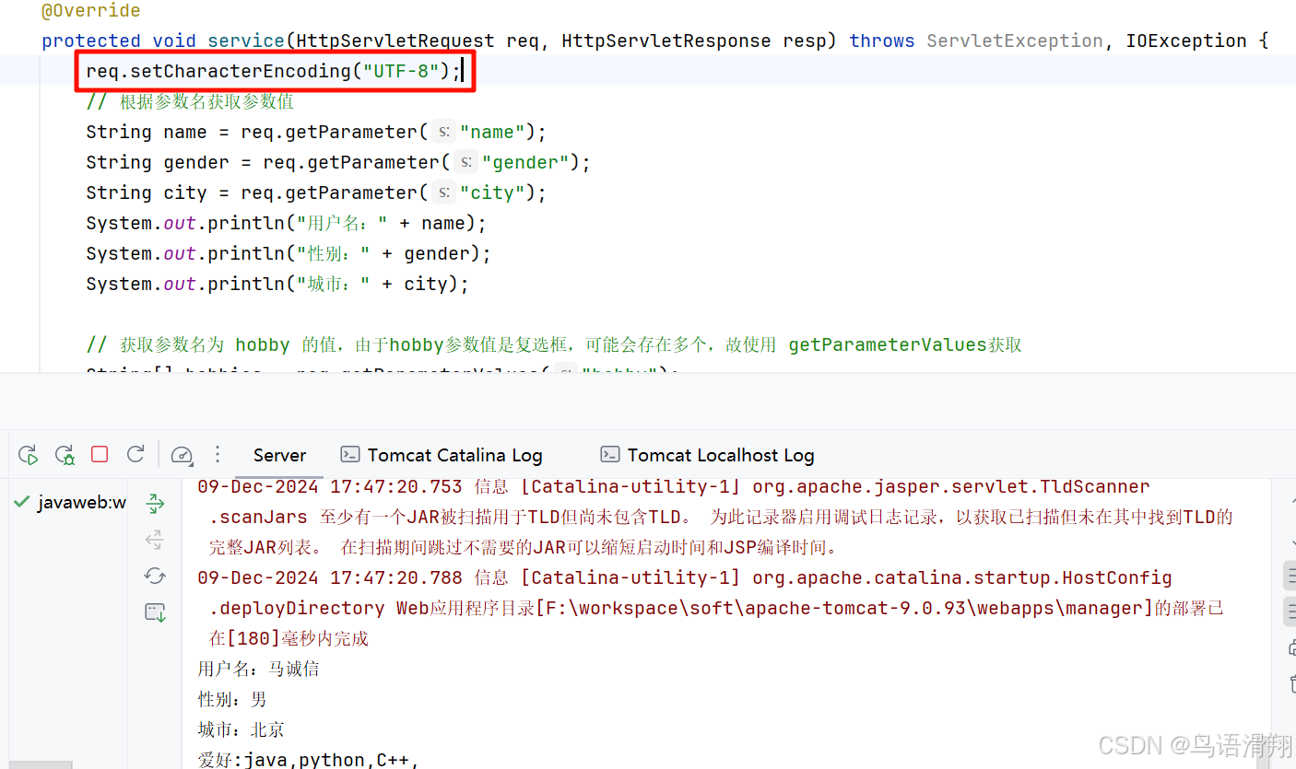Toggle scroll to end in console gutter
1296x769 pixels.
[1290, 611]
